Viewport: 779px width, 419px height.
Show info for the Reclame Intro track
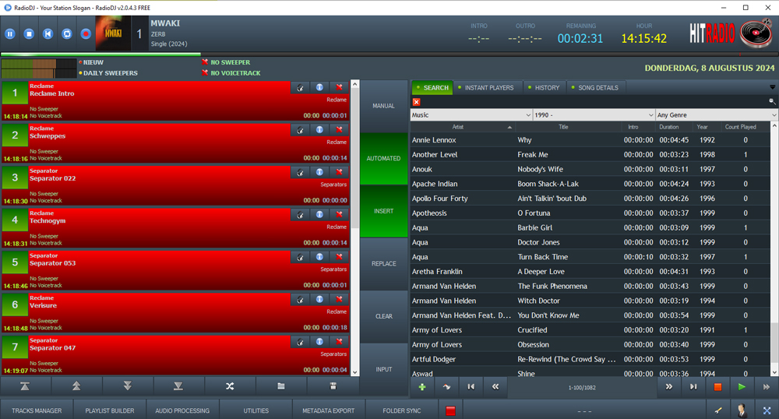[319, 87]
